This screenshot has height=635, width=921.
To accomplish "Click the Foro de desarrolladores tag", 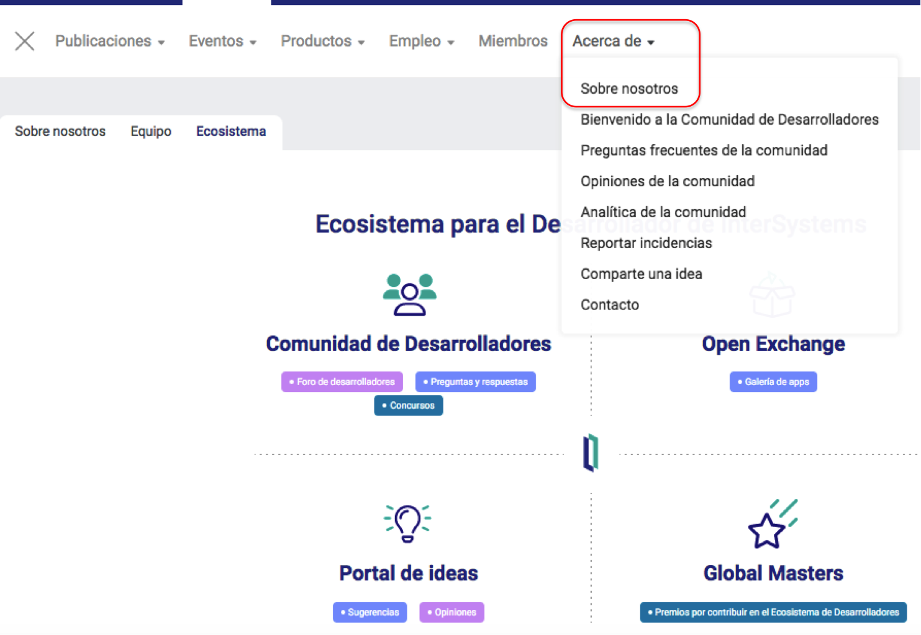I will (342, 382).
